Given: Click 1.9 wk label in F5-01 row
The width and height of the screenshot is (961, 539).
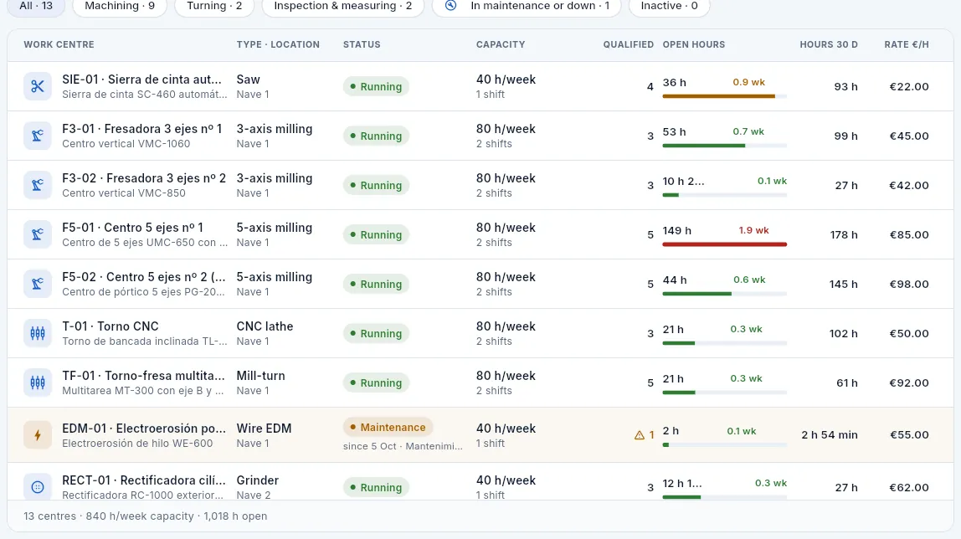Looking at the screenshot, I should coord(753,230).
